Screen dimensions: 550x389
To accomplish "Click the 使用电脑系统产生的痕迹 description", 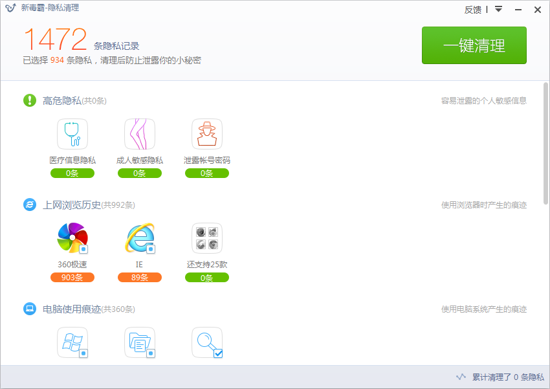I will tap(484, 309).
